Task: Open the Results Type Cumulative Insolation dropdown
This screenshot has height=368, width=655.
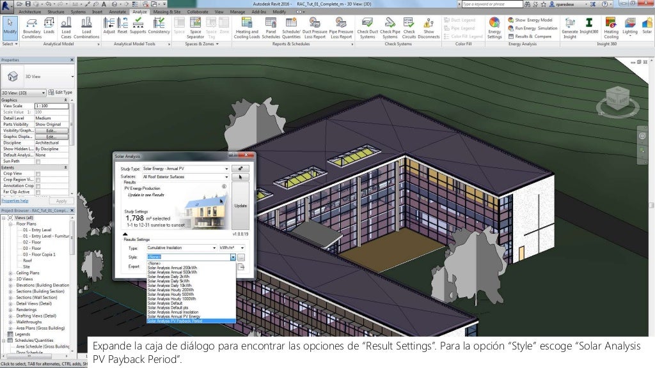Action: pyautogui.click(x=182, y=248)
